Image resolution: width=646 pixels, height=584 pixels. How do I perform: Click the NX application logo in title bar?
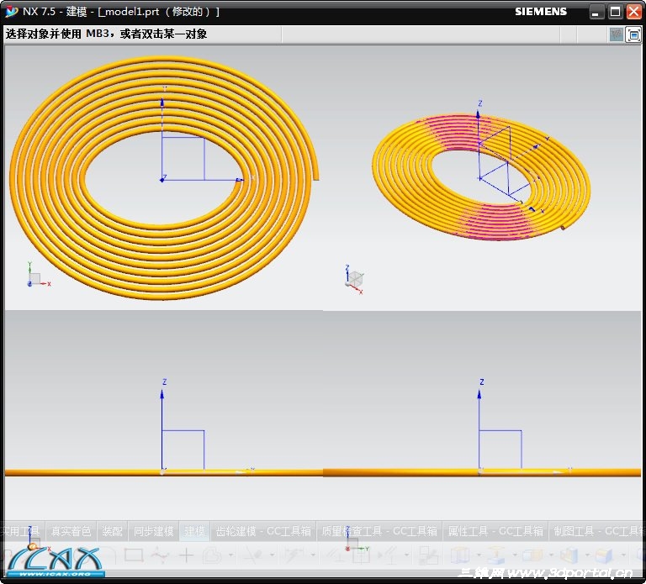pos(11,11)
